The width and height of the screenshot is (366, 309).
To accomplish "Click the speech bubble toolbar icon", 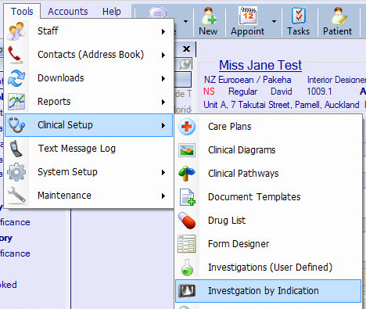I will pos(158,13).
